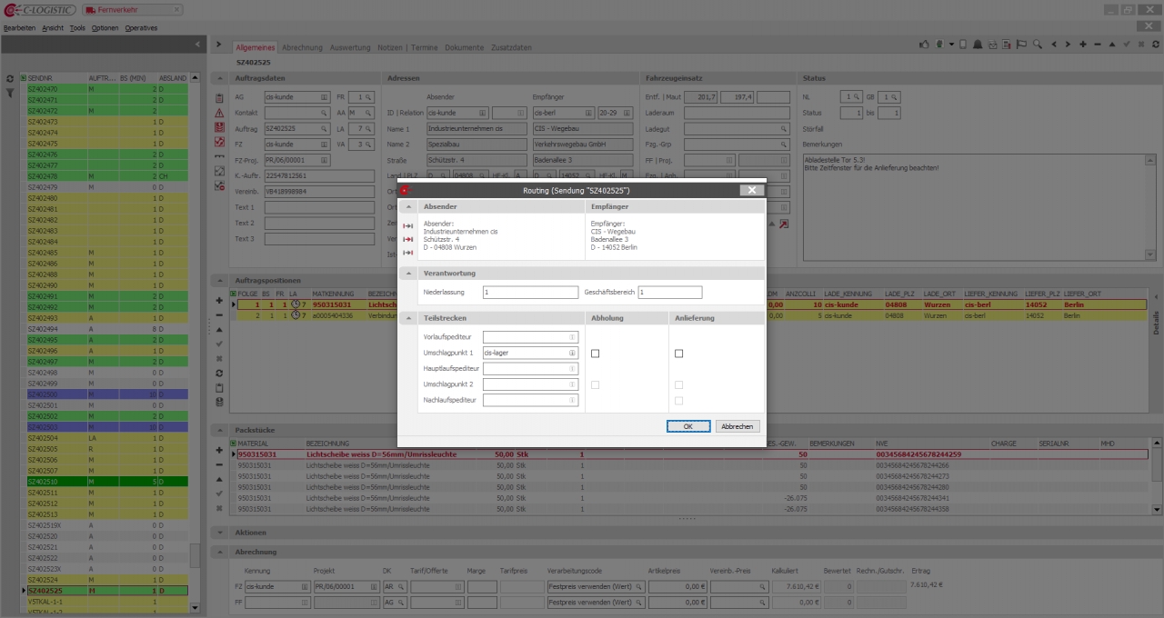Open the Bearbeiten menu

click(x=19, y=28)
